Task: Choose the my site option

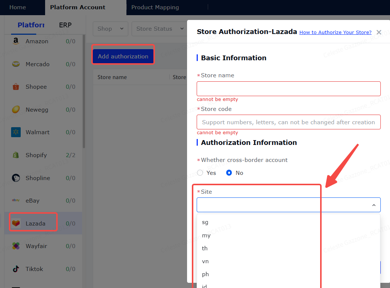Action: (288, 235)
